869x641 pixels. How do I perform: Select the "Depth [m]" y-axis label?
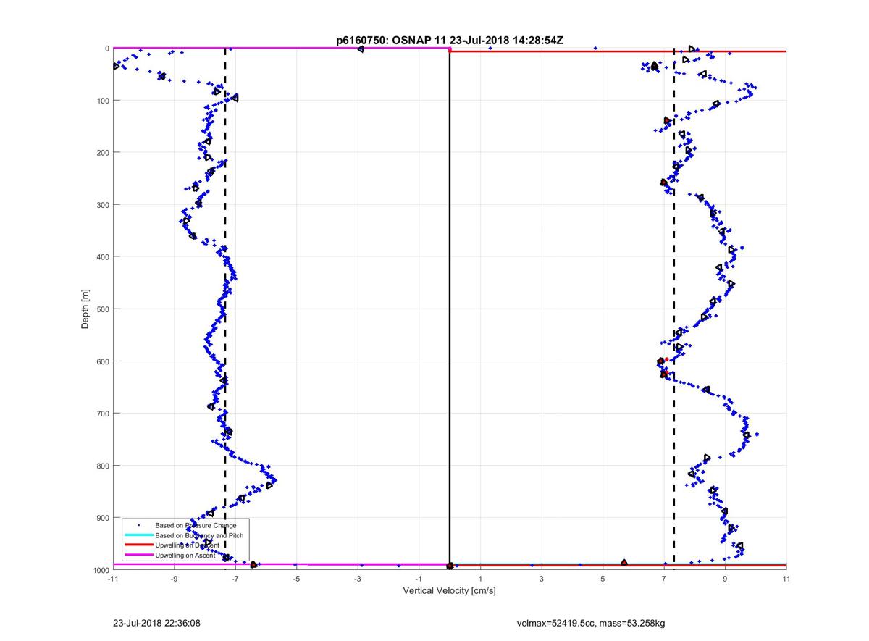85,309
